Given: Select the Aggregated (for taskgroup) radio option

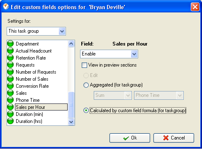Looking at the screenshot, I should (86, 85).
